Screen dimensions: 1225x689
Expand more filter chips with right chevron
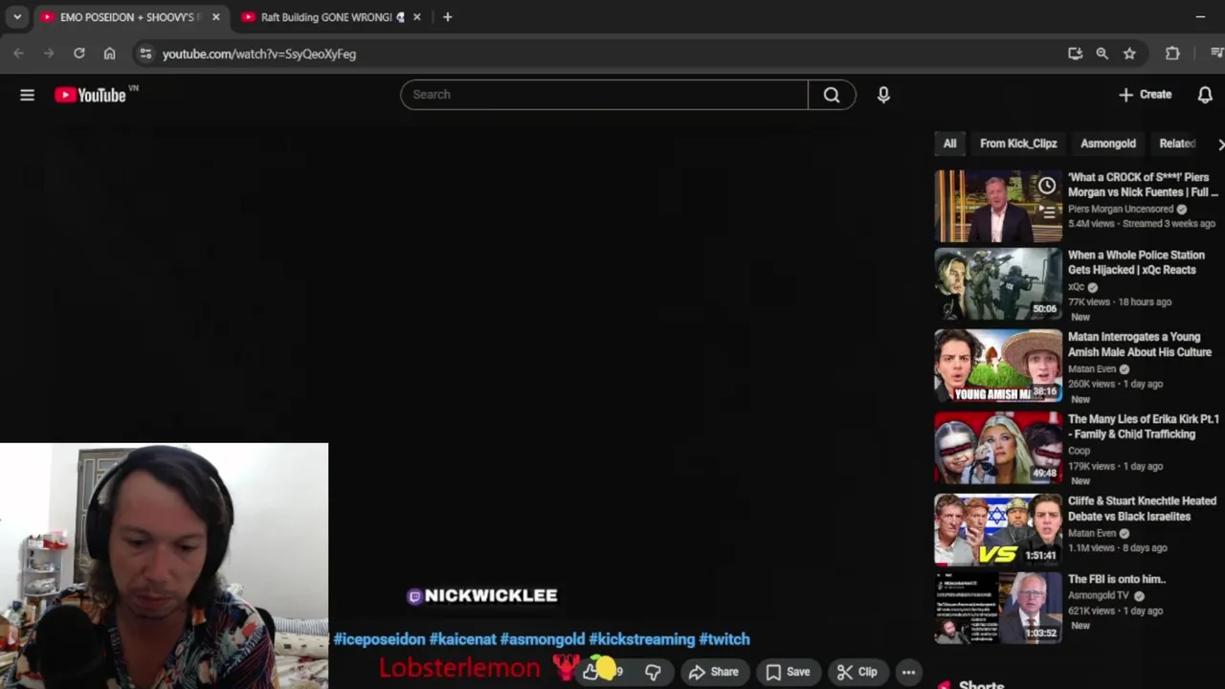pos(1220,144)
